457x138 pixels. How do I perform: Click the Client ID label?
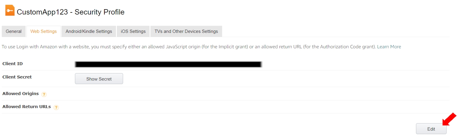click(12, 64)
